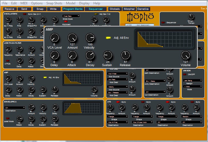Image resolution: width=208 pixels, height=142 pixels.
Task: Toggle the Sync LED next to the LFO title
Action: pos(118,102)
